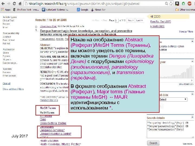This screenshot has width=195, height=146.
Task: Select Free Full Text (937) filter
Action: tap(161, 22)
